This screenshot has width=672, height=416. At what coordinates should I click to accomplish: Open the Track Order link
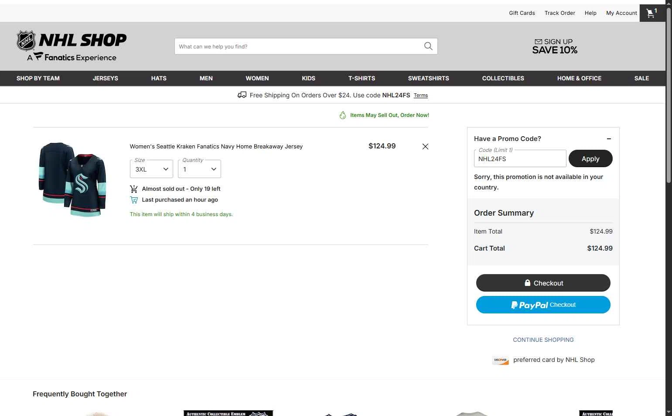[560, 13]
